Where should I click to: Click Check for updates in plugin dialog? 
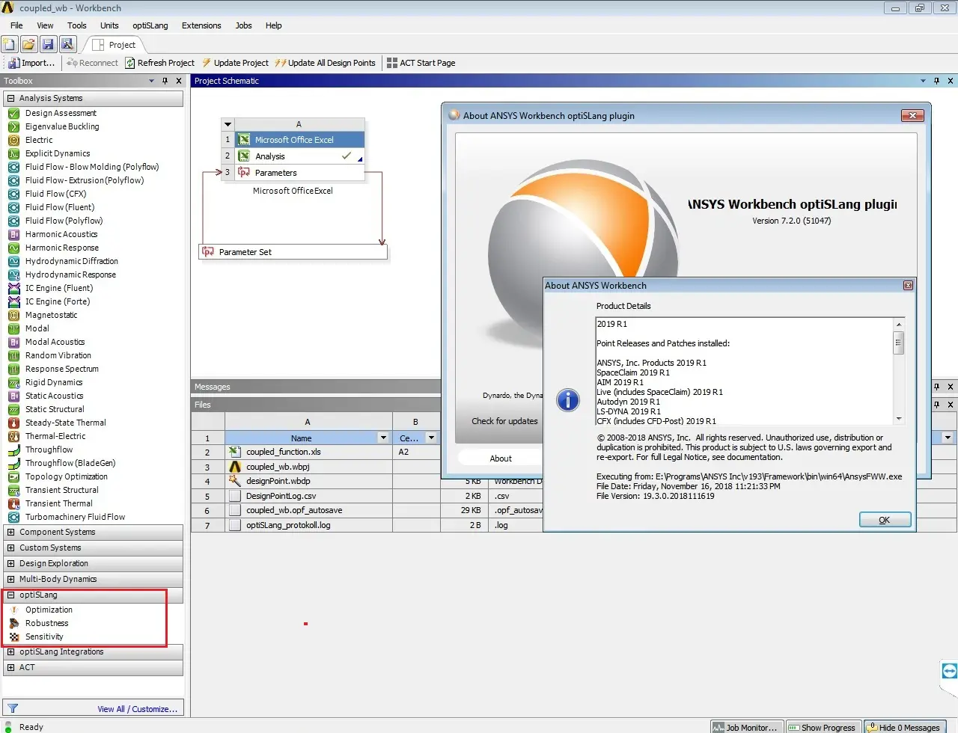click(x=504, y=421)
